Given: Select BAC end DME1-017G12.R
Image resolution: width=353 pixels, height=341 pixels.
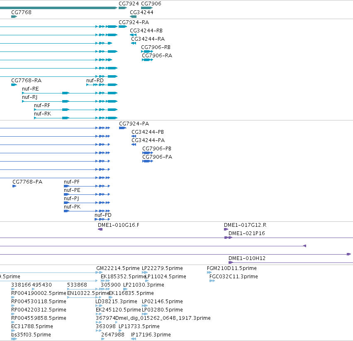Looking at the screenshot, I should click(245, 225).
